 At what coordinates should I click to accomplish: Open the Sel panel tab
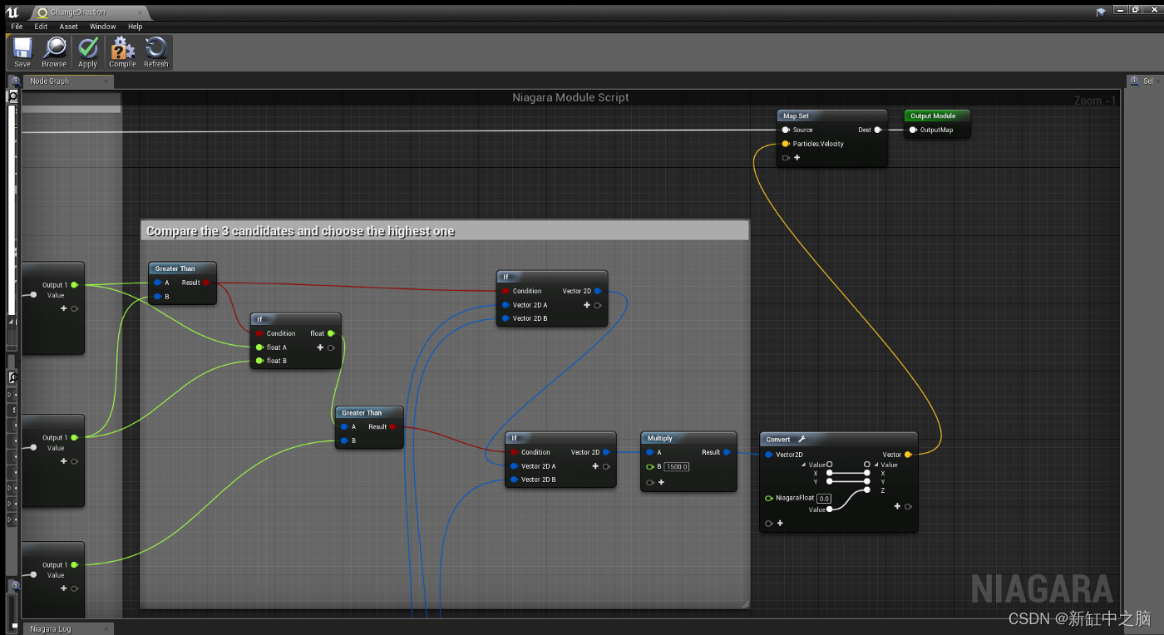pos(1145,81)
